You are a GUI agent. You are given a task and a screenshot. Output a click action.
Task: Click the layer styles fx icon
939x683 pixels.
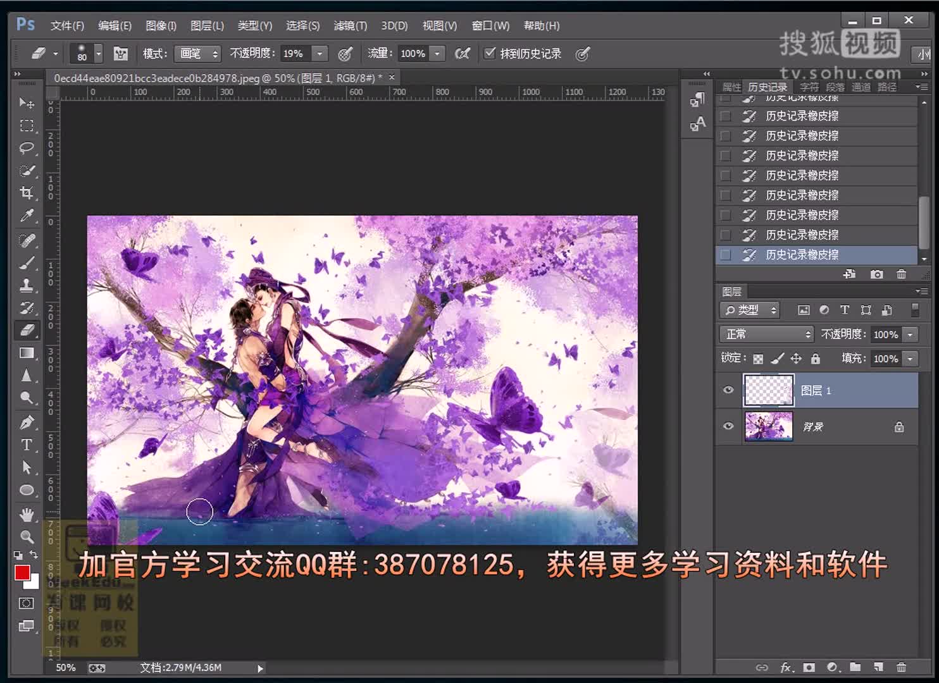tap(786, 667)
